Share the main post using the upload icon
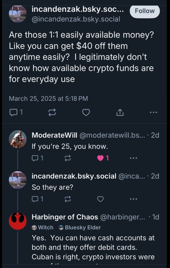 pos(120,112)
